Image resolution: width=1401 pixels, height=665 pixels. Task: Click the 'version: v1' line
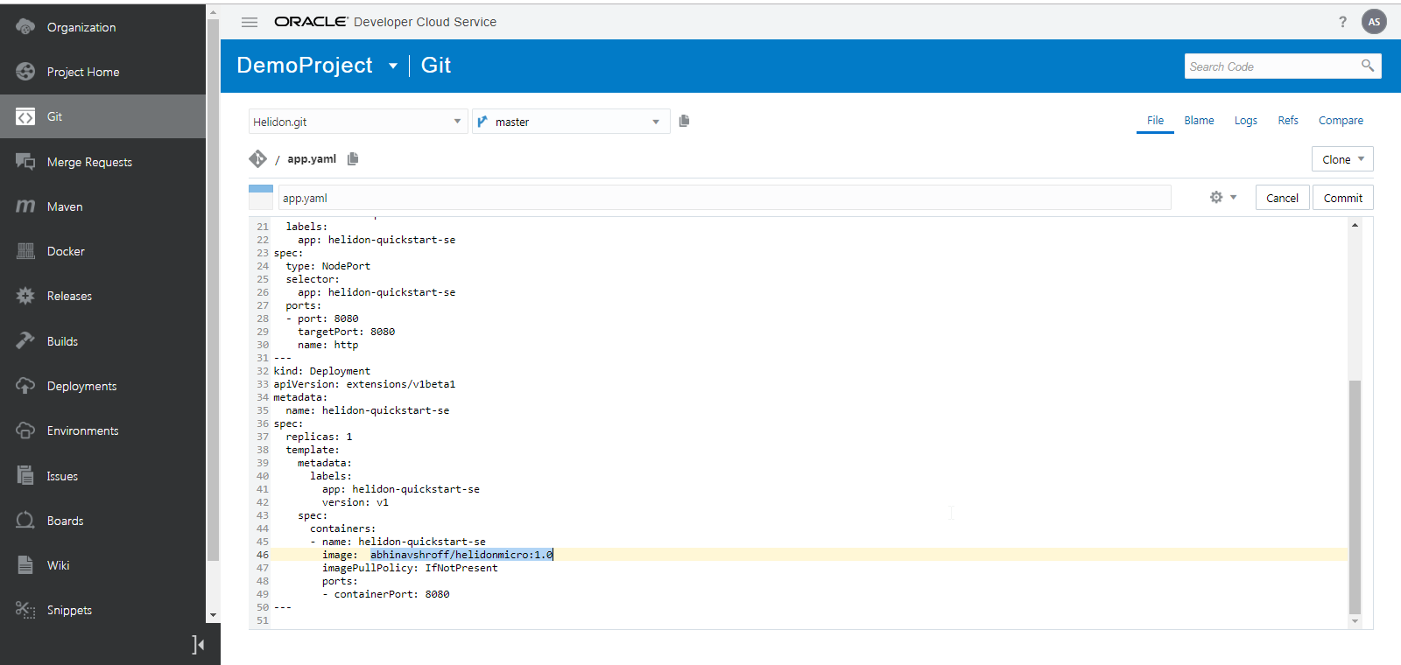pyautogui.click(x=355, y=502)
